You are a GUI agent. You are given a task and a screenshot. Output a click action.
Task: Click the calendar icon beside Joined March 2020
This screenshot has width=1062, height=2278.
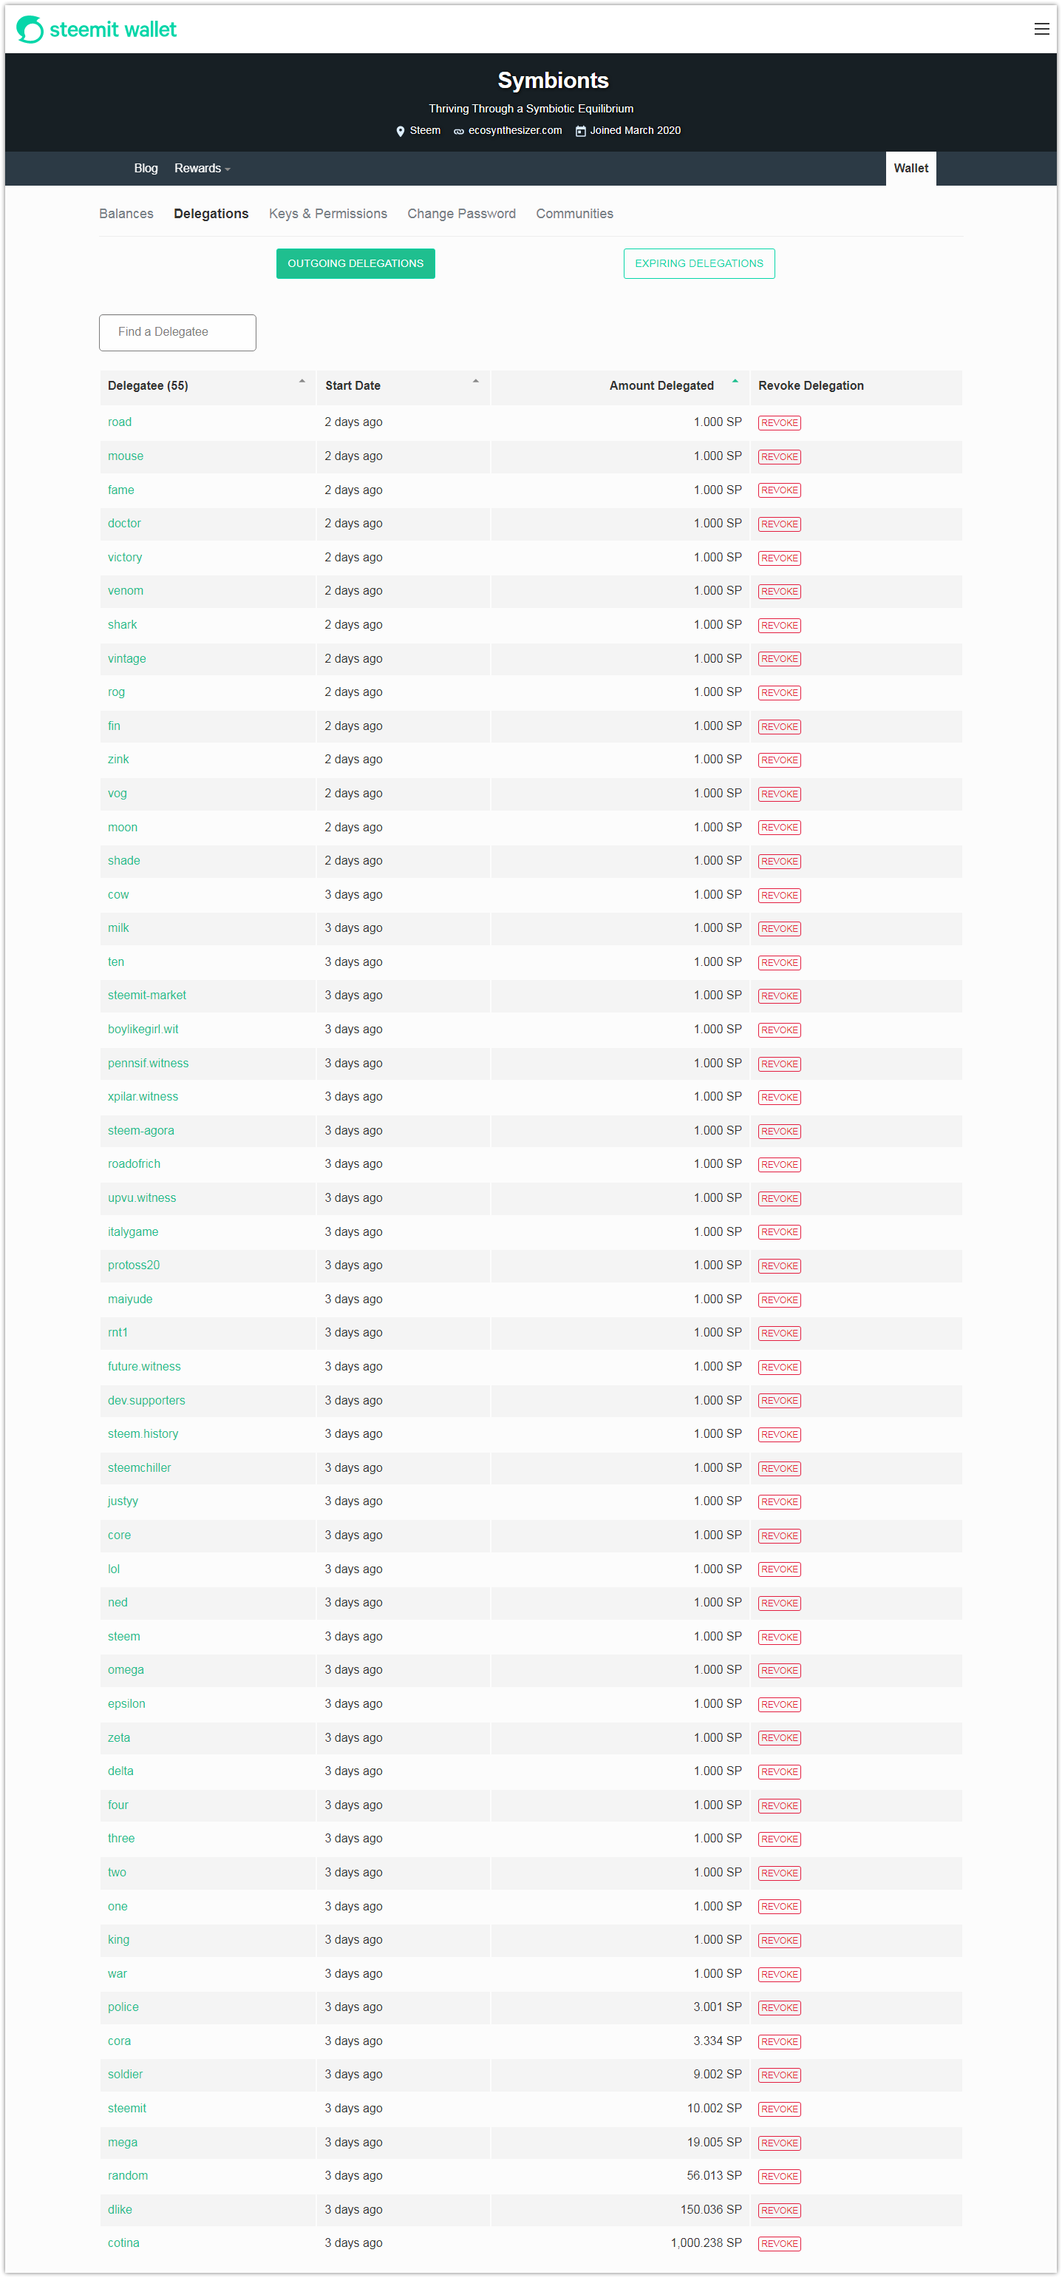click(580, 131)
